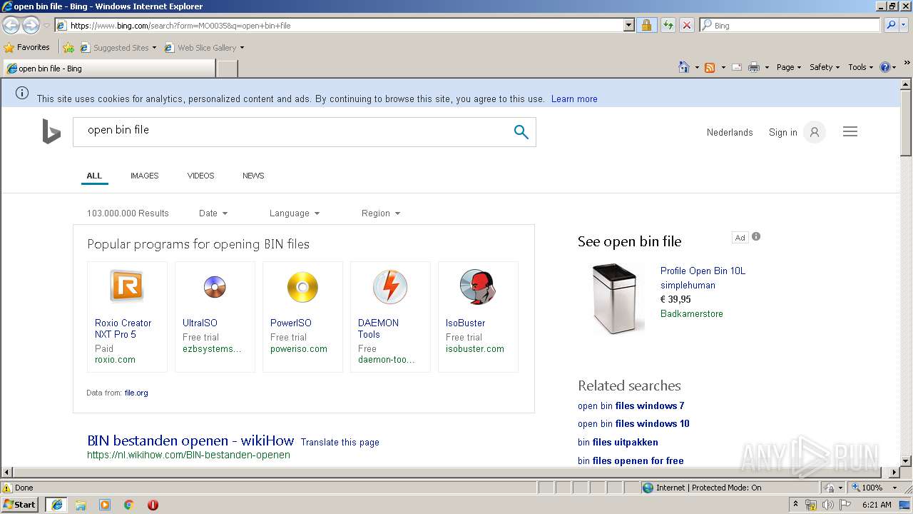Click the Nederlands language link
The height and width of the screenshot is (514, 913).
tap(730, 132)
